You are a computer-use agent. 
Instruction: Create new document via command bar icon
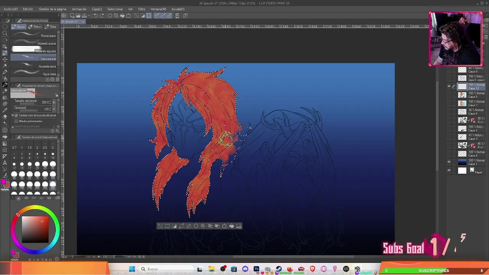click(71, 16)
